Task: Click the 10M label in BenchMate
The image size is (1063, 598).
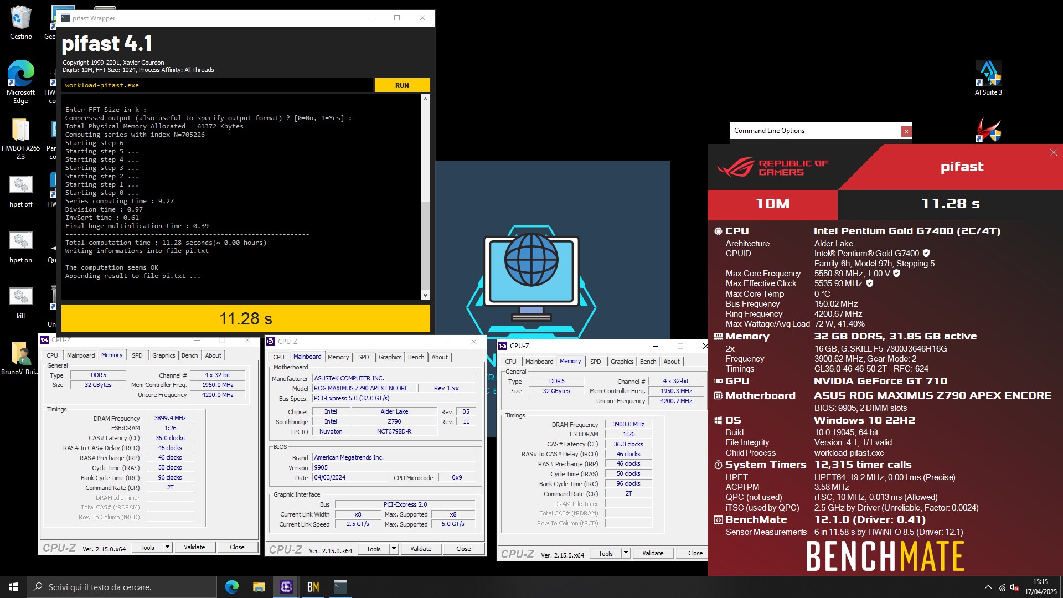Action: [772, 204]
